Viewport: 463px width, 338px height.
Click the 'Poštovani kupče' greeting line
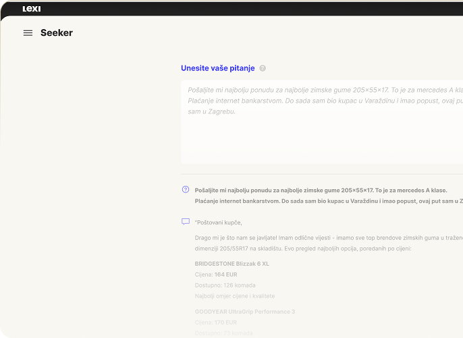(218, 222)
